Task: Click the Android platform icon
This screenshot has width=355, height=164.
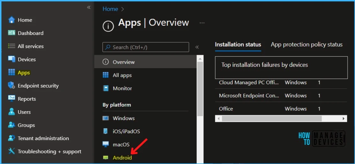Action: 106,157
